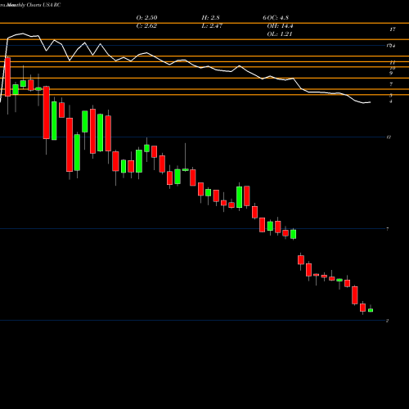Click the high value 'H: 2.8'
Screen dimensions: 409x409
pos(210,18)
